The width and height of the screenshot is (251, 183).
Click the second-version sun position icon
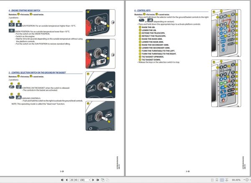click(19, 25)
